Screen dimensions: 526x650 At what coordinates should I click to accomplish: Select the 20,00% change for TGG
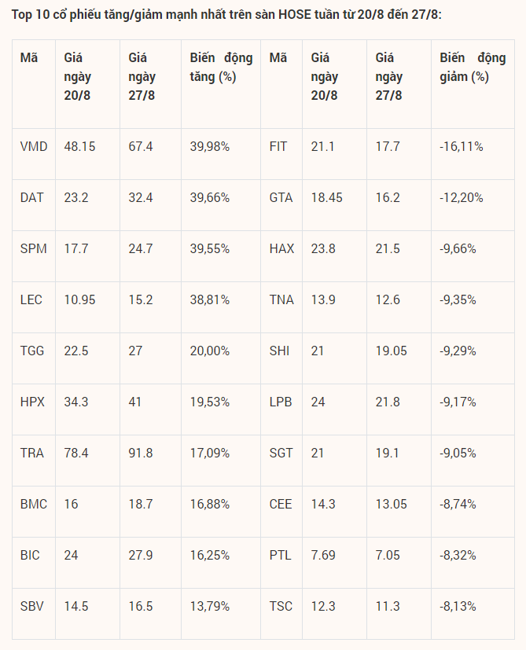[210, 351]
